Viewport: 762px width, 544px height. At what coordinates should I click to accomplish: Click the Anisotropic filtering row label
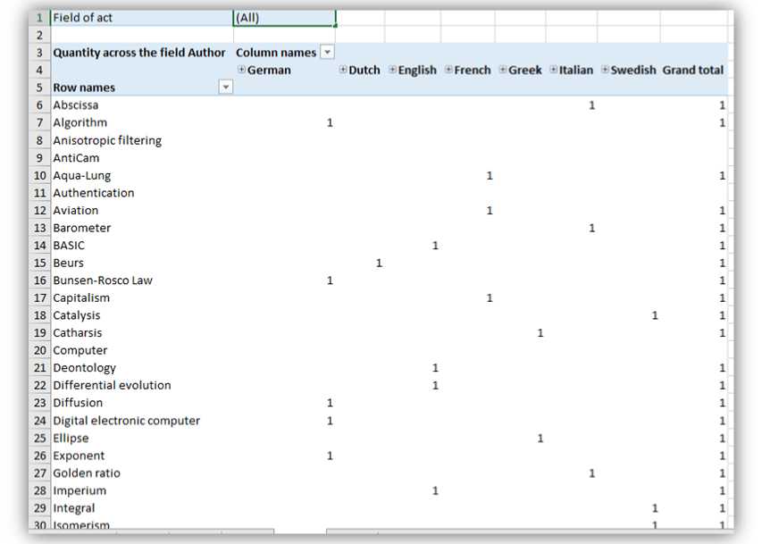[x=107, y=140]
